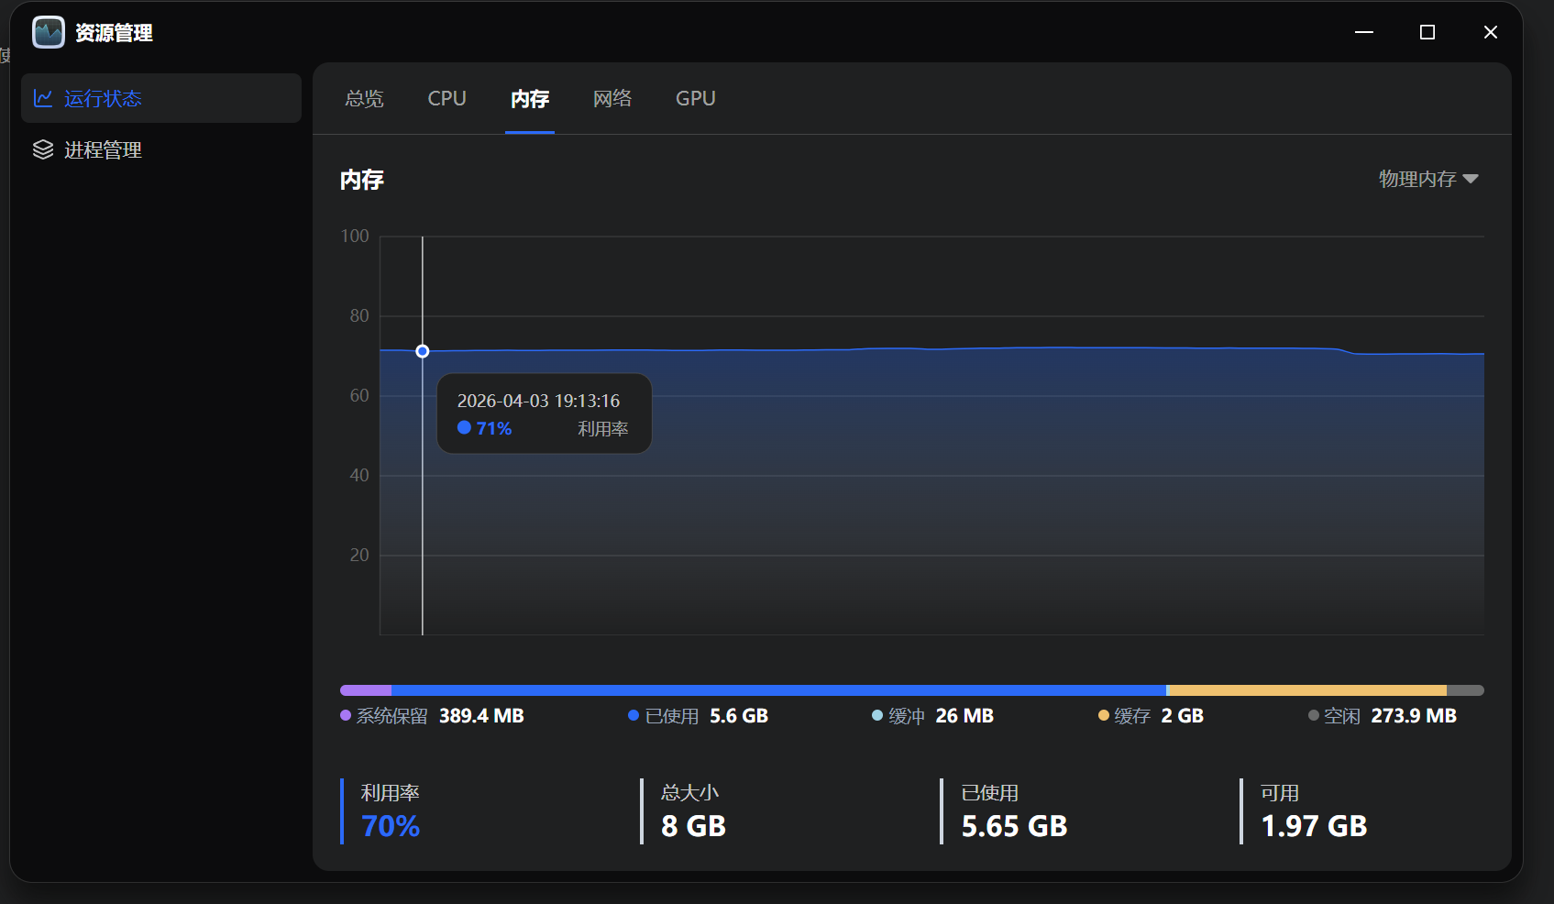Switch to the 总览 tab
1554x904 pixels.
(364, 98)
